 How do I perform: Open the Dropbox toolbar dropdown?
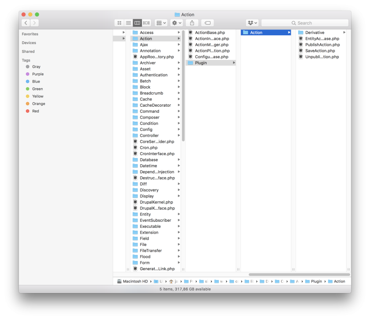(x=252, y=23)
